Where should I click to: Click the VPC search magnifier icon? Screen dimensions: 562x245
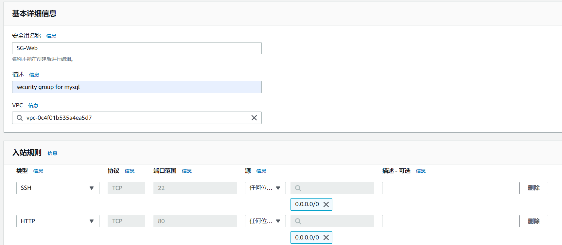20,118
